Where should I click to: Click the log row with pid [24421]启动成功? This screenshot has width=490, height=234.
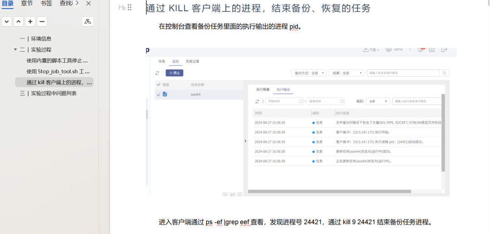[347, 142]
